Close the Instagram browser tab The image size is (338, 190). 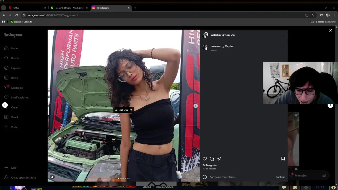[x=129, y=8]
